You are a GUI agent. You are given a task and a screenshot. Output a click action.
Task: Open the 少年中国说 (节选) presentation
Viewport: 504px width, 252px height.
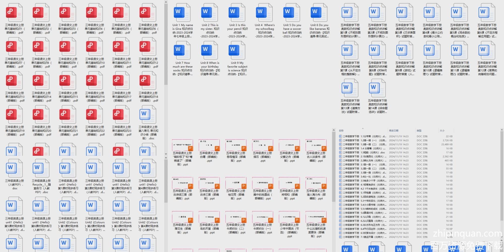pyautogui.click(x=289, y=217)
